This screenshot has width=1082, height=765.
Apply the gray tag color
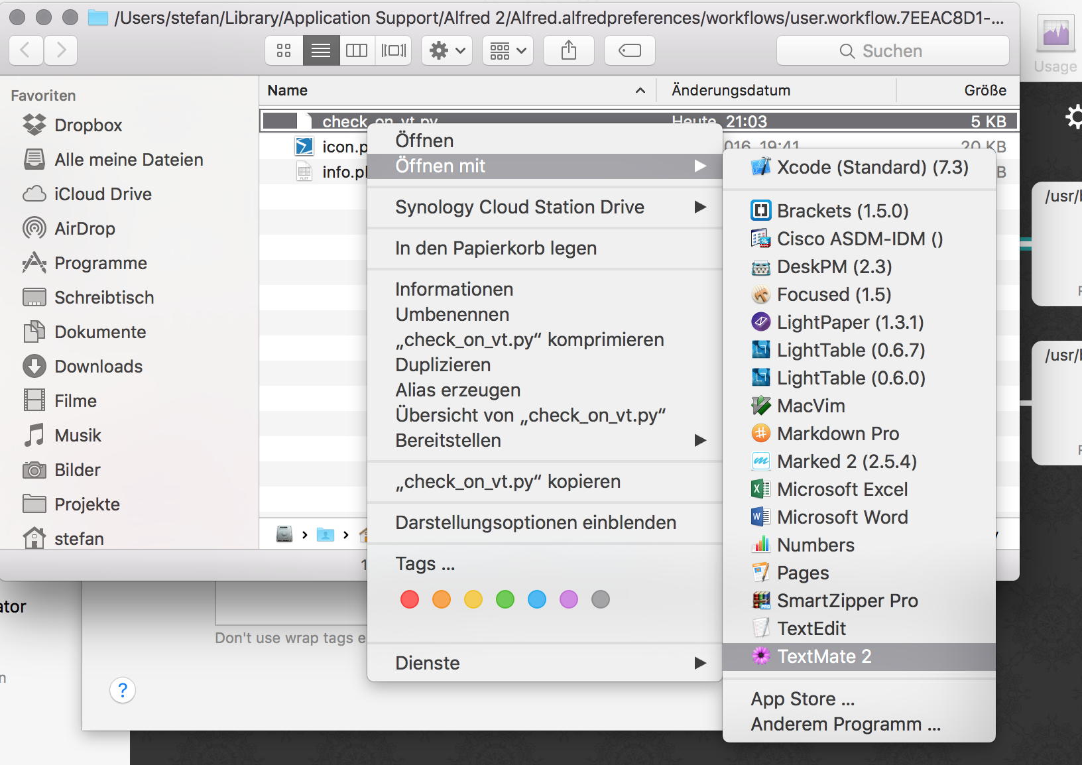[x=601, y=599]
